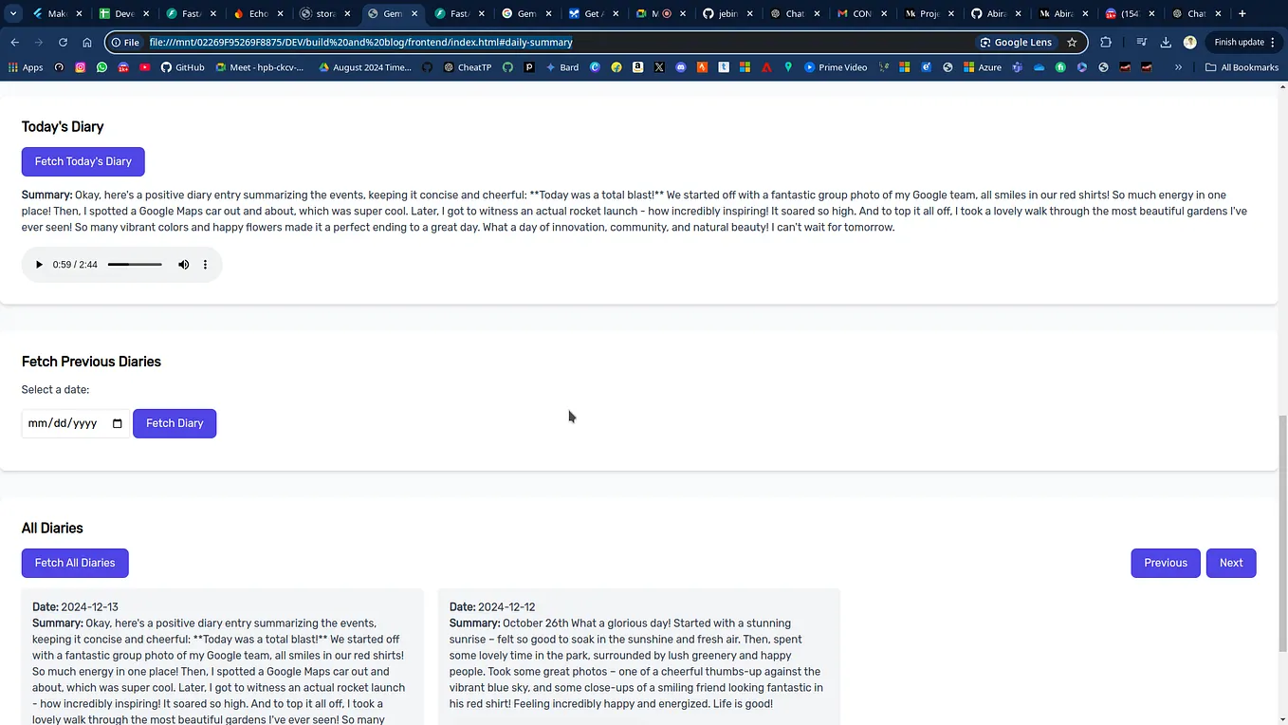Click the page vertical scrollbar
The width and height of the screenshot is (1288, 725).
[x=1282, y=531]
